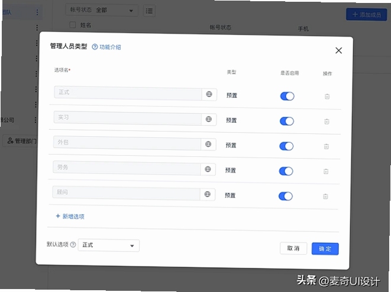Check the 姓名 select-all checkbox
The width and height of the screenshot is (391, 292).
[x=73, y=25]
